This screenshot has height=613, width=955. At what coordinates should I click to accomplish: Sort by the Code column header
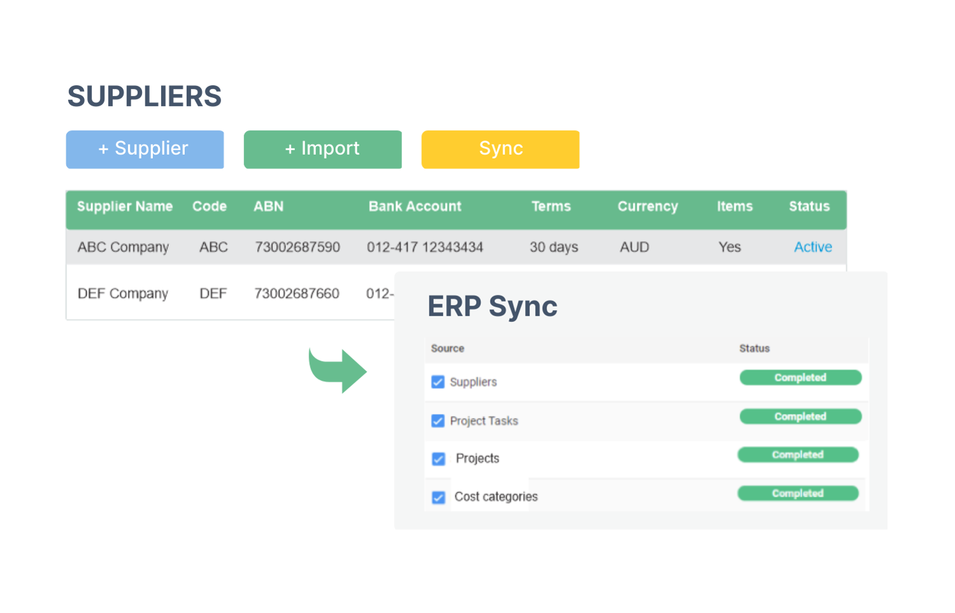point(210,206)
